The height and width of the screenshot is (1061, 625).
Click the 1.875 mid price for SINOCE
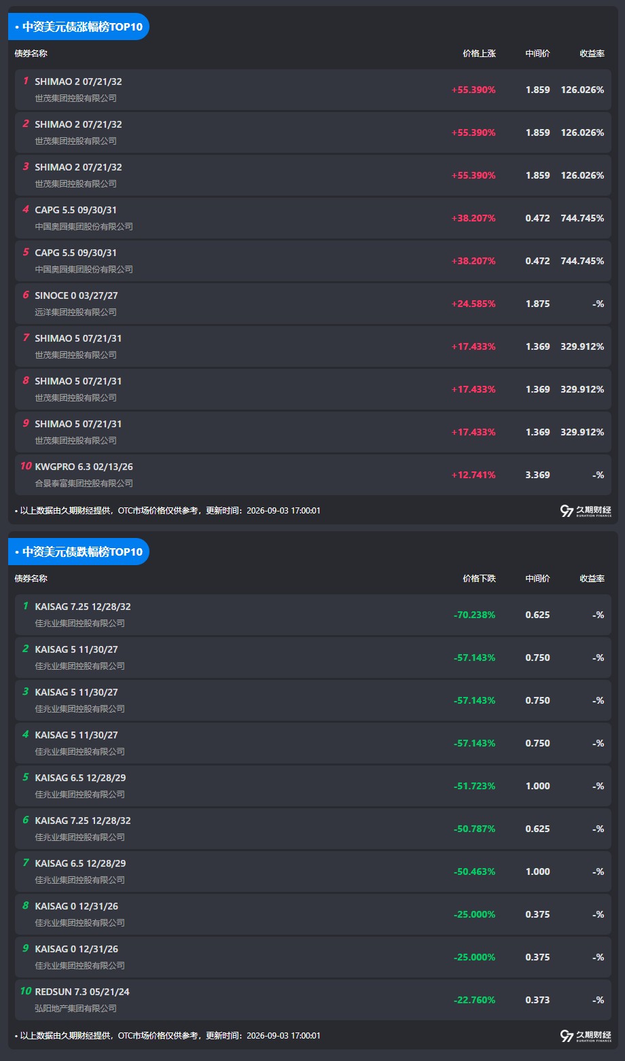pyautogui.click(x=537, y=304)
